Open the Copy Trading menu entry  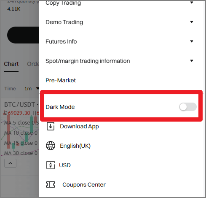[x=63, y=3]
